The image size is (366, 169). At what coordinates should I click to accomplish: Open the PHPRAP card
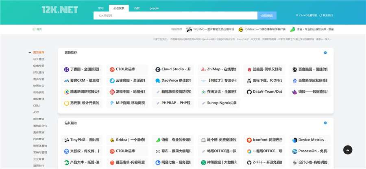pyautogui.click(x=173, y=103)
